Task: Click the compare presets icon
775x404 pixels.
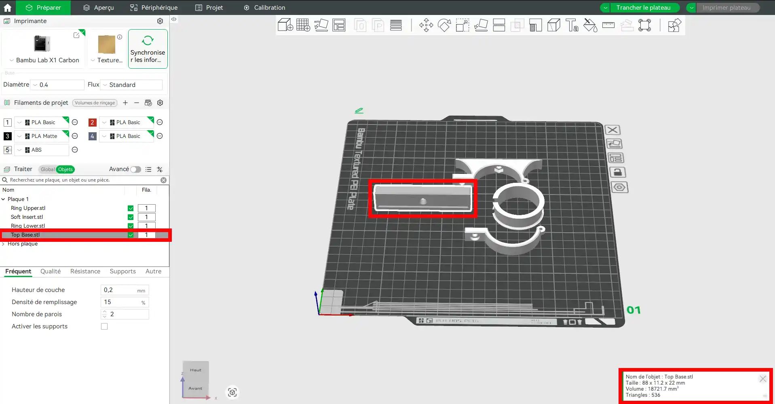Action: coord(160,169)
